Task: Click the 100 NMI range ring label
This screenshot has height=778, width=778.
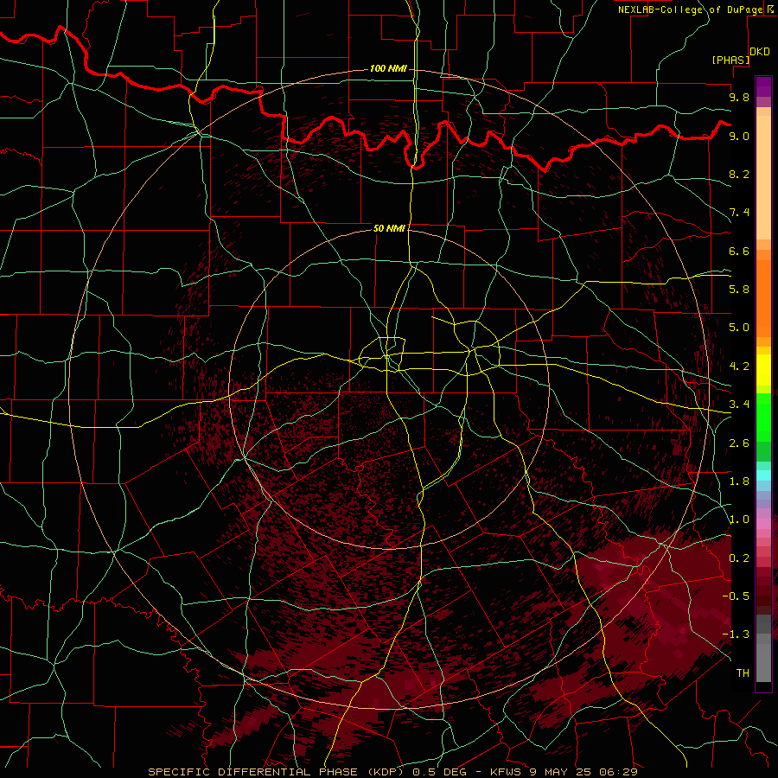Action: tap(388, 68)
